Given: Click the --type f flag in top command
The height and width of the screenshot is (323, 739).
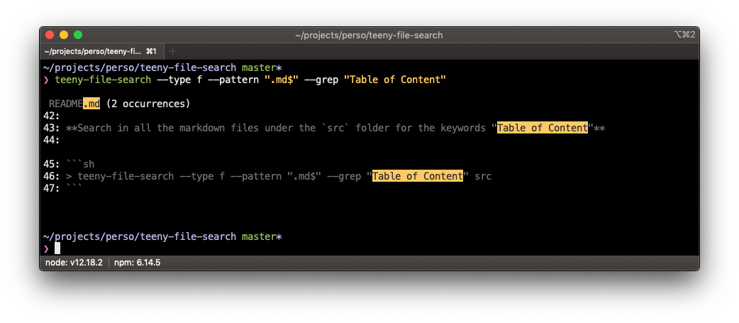Looking at the screenshot, I should [179, 80].
